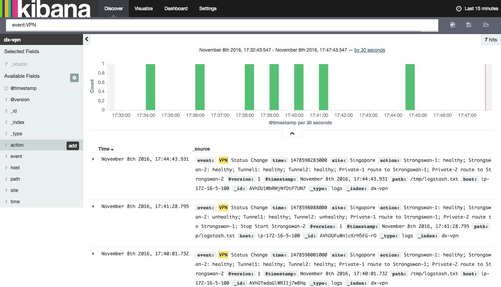Select the @timestamp field in sidebar
The image size is (501, 287).
(23, 88)
